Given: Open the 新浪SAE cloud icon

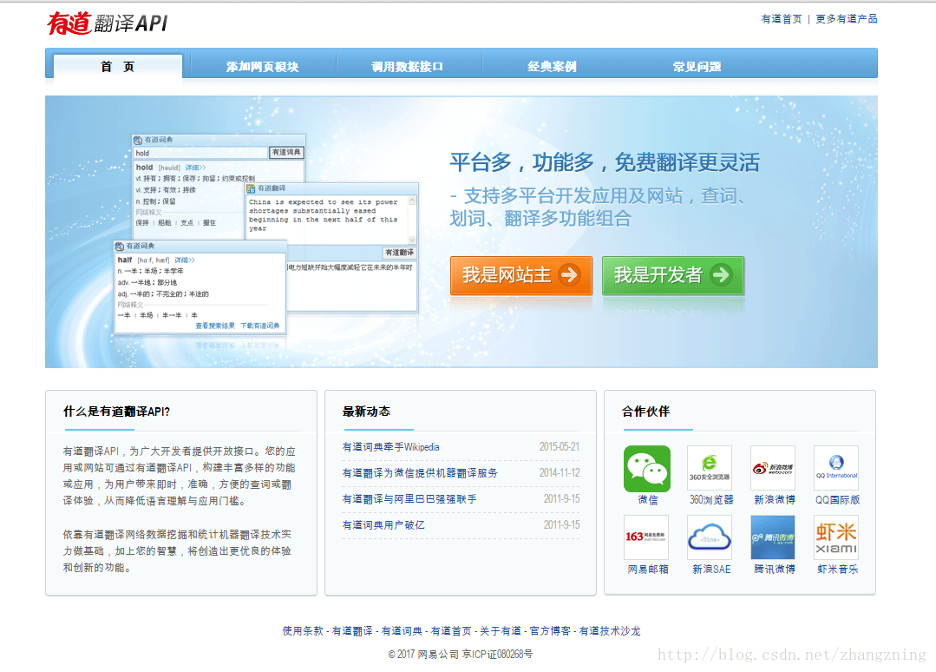Looking at the screenshot, I should coord(710,537).
